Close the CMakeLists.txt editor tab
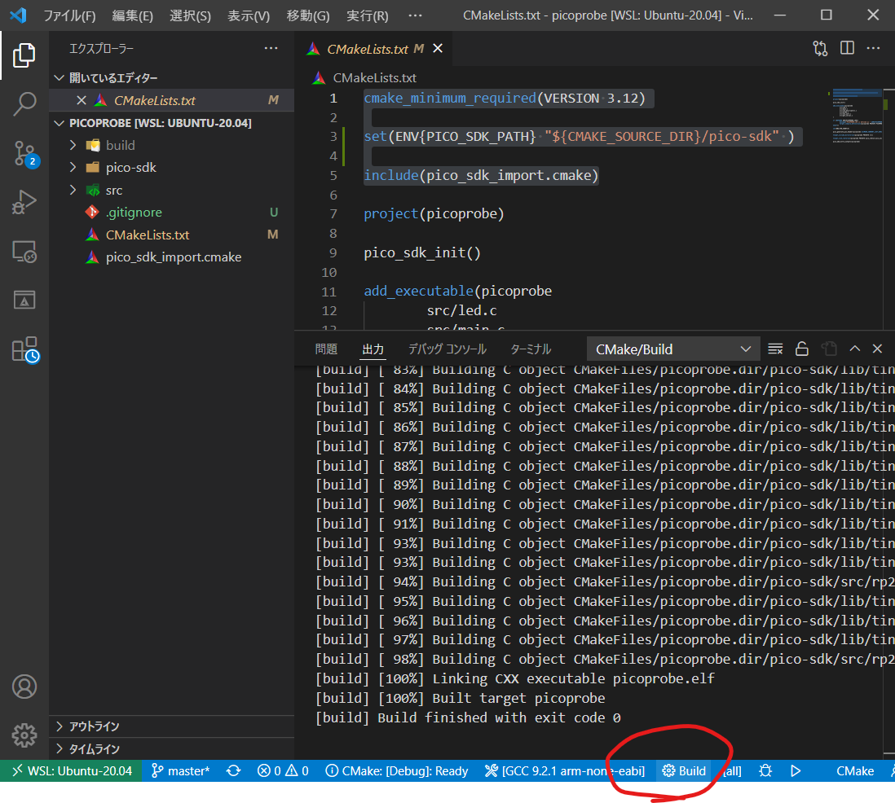The width and height of the screenshot is (895, 803). point(438,49)
